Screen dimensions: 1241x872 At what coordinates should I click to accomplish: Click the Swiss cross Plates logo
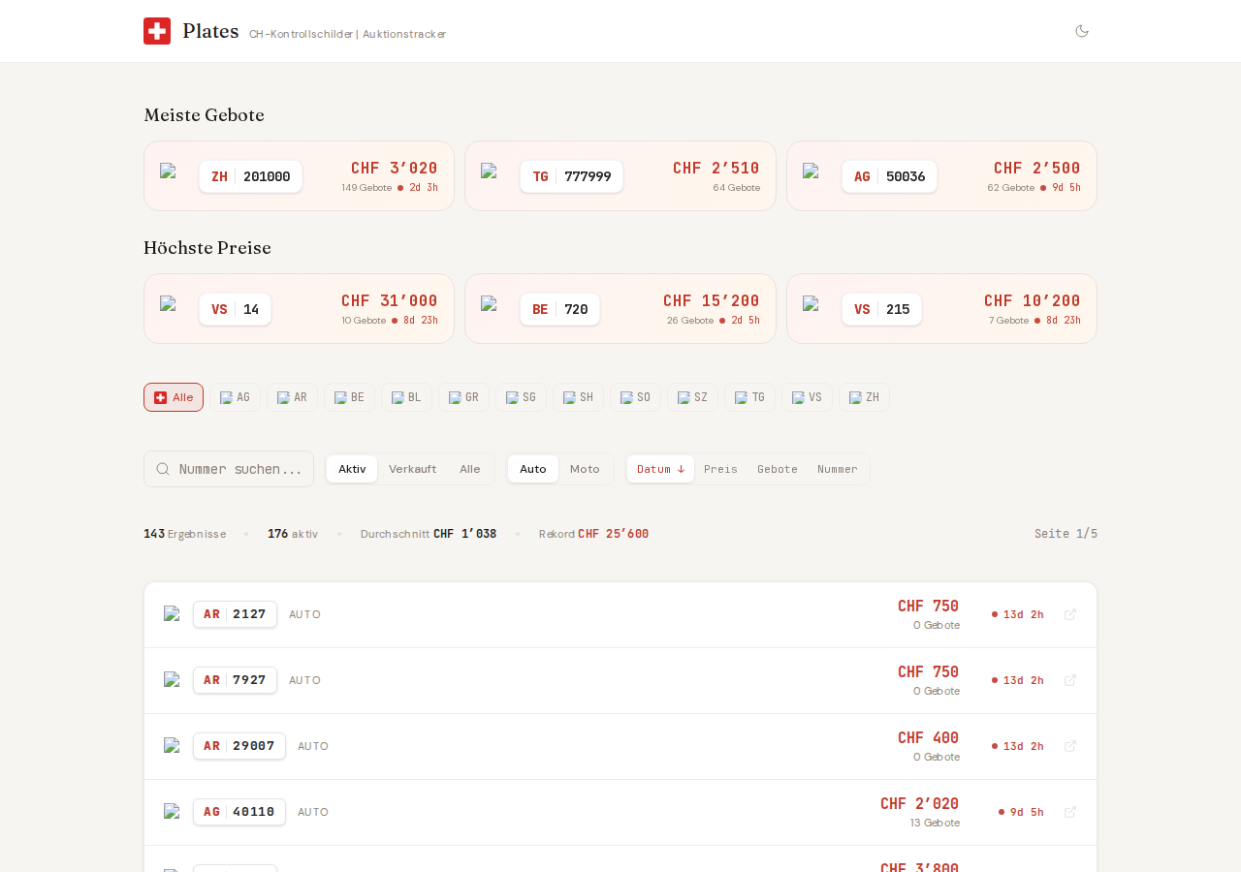157,31
